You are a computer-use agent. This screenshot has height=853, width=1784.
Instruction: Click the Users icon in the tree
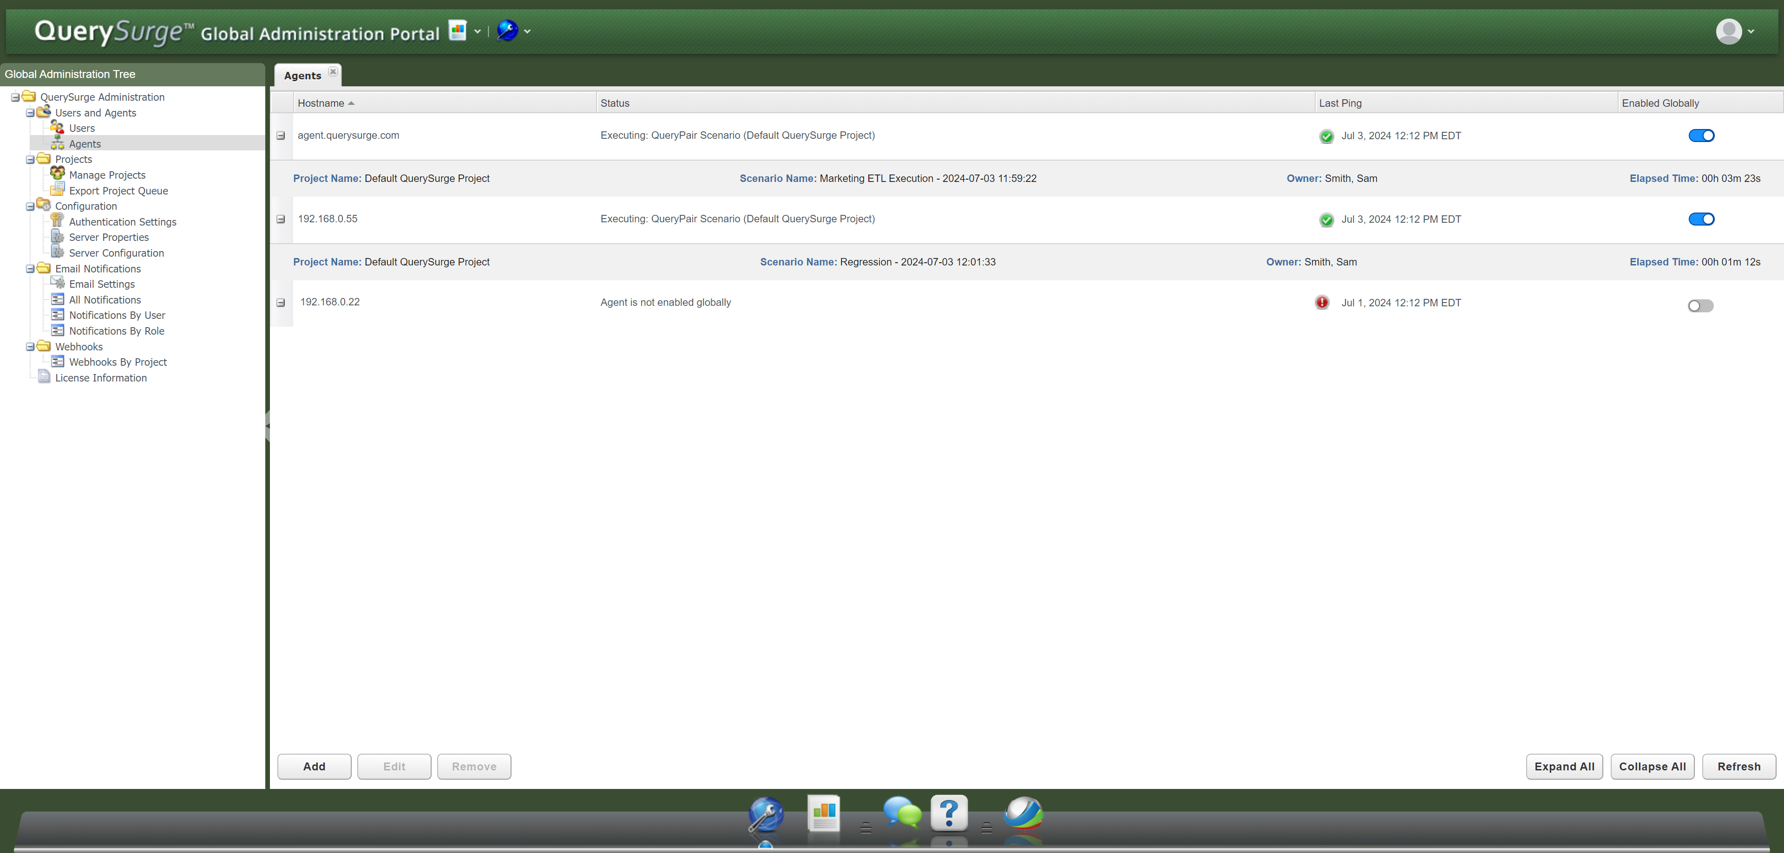(x=58, y=127)
